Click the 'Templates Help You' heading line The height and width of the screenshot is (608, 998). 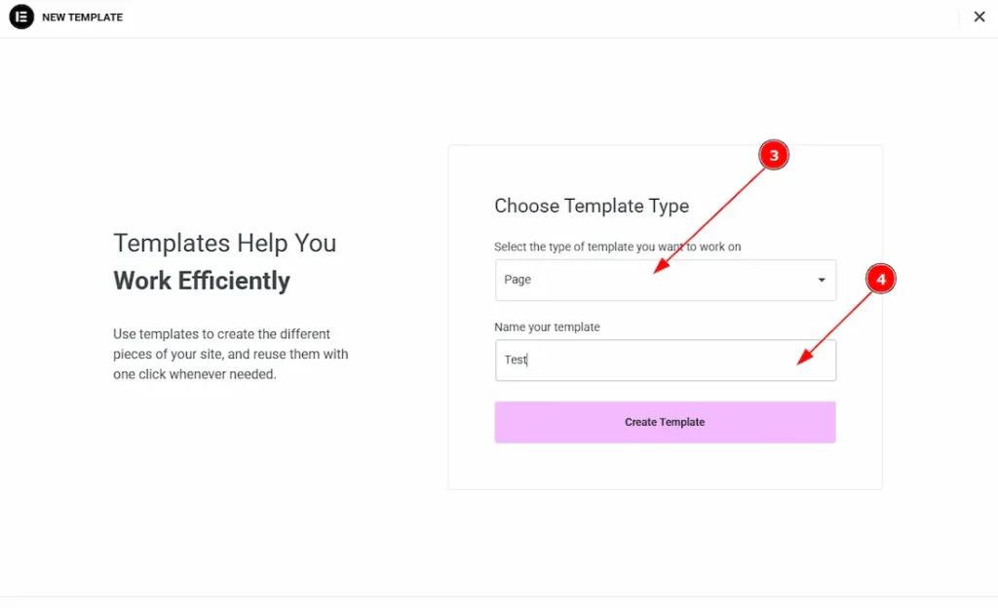(x=224, y=243)
